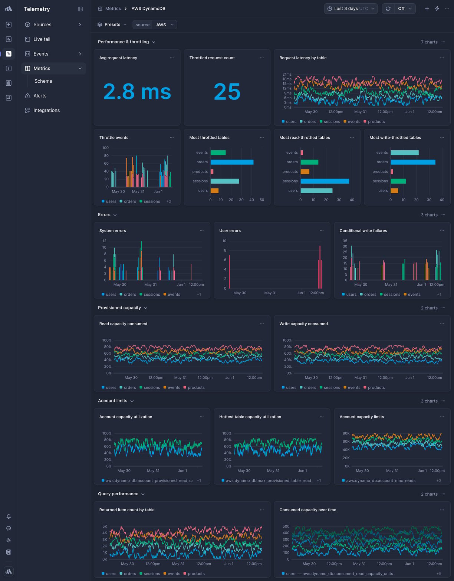Screen dimensions: 454x581
Task: Click the AWS DynamoDB breadcrumb title
Action: 148,9
